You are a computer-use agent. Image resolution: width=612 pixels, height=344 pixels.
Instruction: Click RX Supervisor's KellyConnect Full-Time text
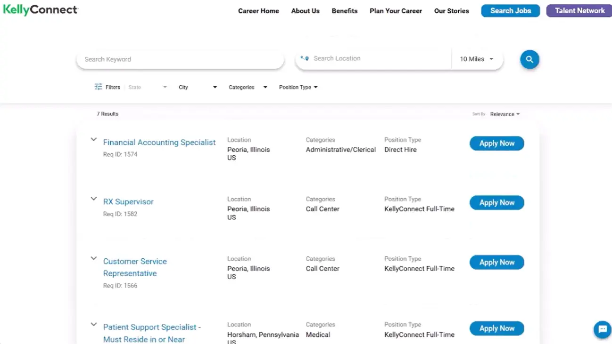coord(419,209)
